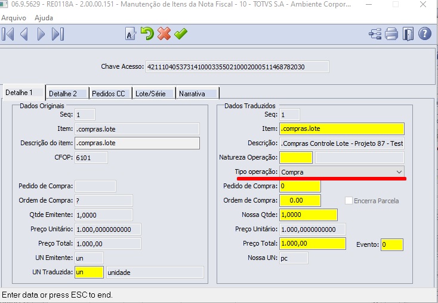Open the Arquivo menu
Image resolution: width=438 pixels, height=303 pixels.
(x=14, y=18)
